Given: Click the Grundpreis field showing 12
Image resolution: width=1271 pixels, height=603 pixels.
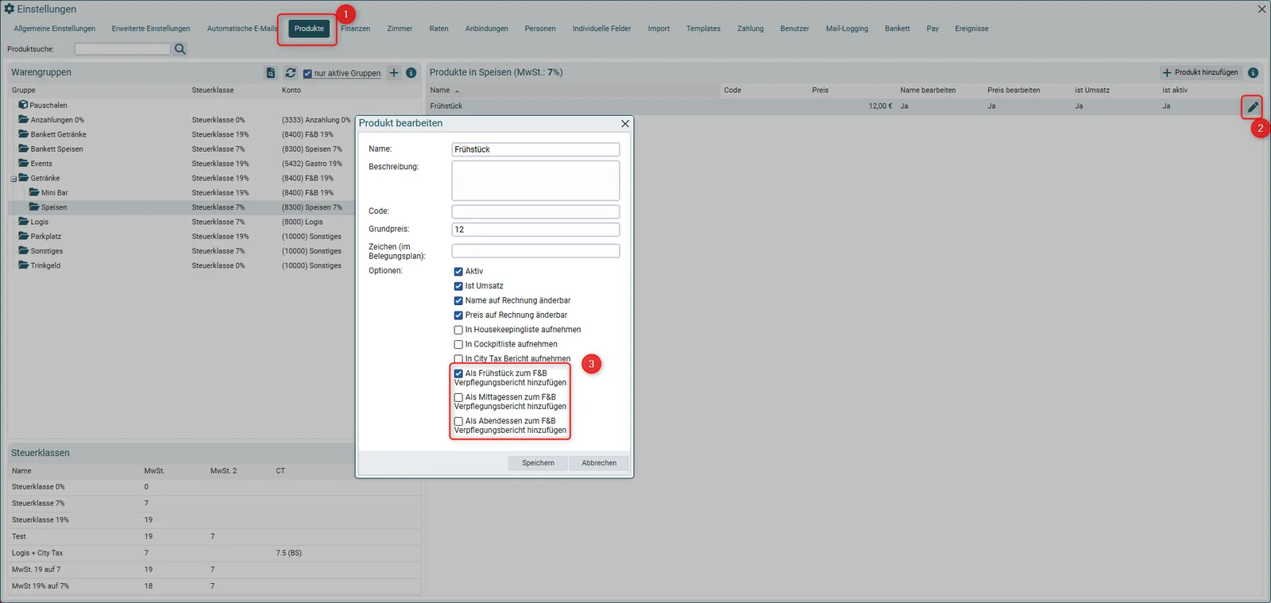Looking at the screenshot, I should tap(535, 230).
